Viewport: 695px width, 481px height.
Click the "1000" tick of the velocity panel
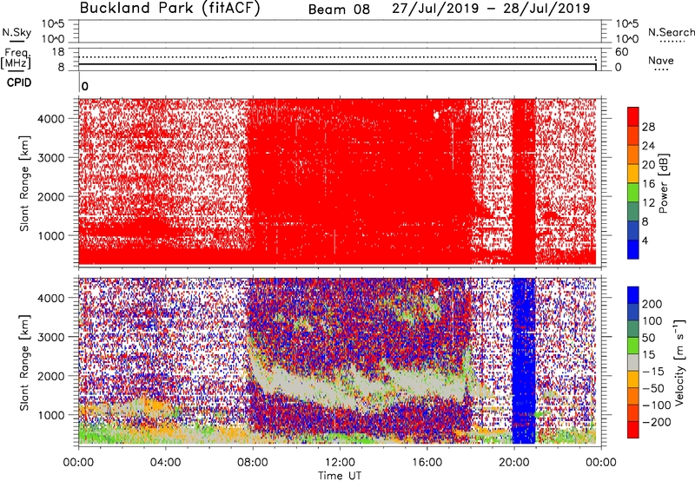pos(51,415)
